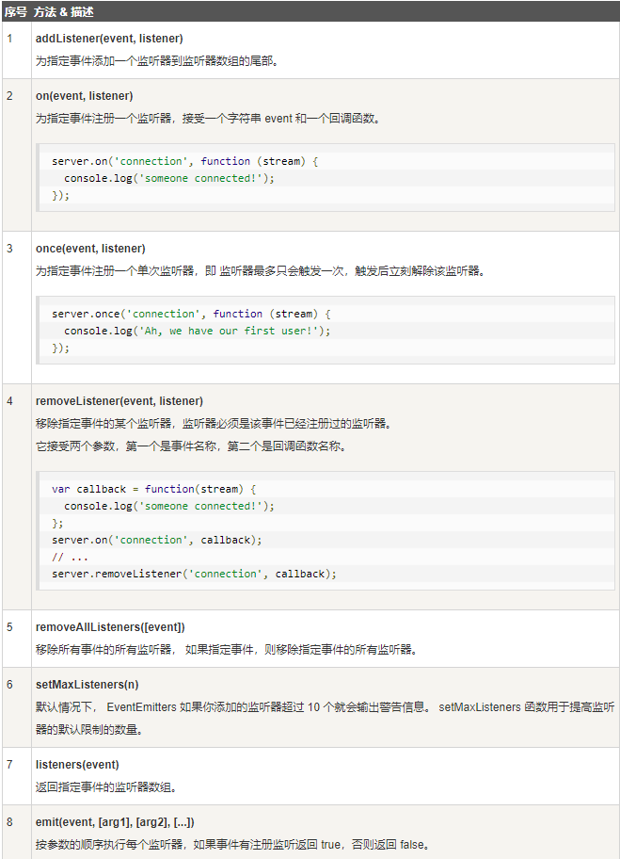
Task: Click the code line server.on('connection', function (stream) {
Action: pyautogui.click(x=185, y=161)
